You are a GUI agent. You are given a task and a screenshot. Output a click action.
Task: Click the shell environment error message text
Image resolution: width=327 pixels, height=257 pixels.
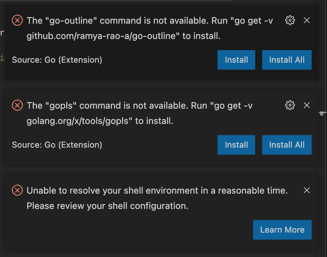pyautogui.click(x=157, y=198)
